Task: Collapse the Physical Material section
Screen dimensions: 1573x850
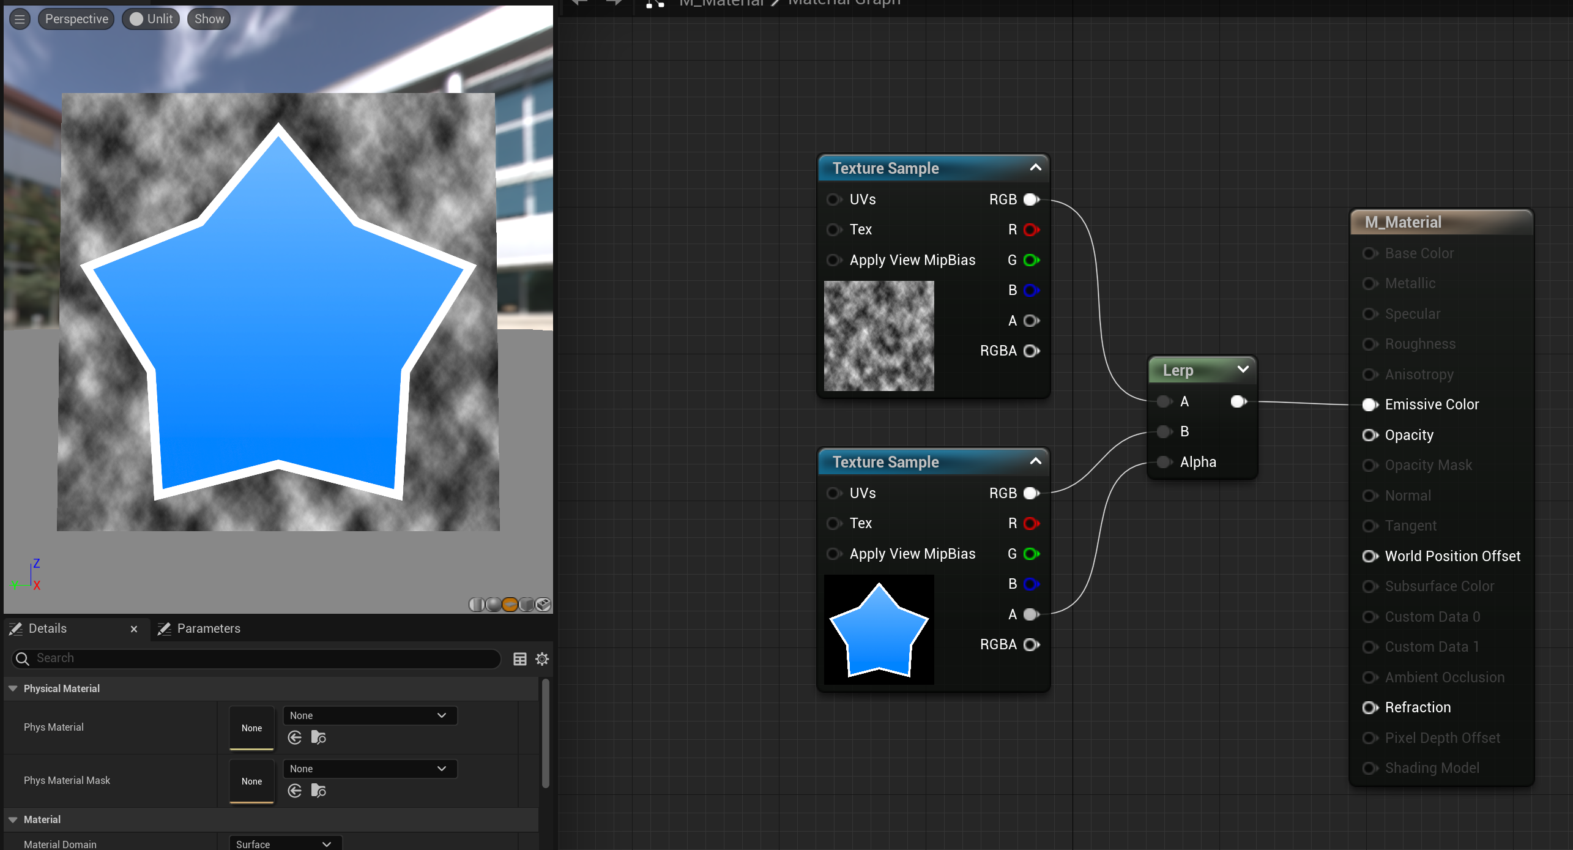Action: click(x=13, y=688)
